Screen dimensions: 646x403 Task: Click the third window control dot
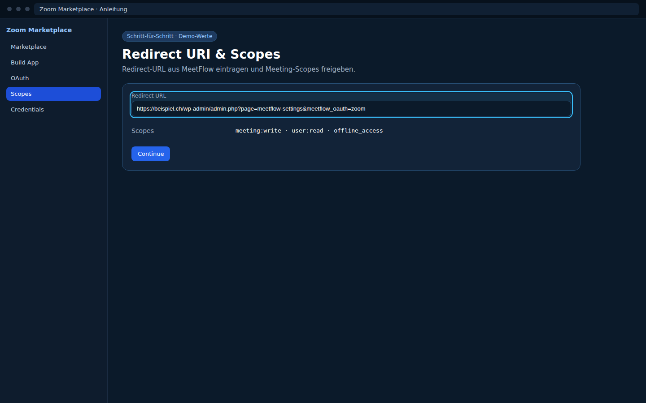point(27,9)
